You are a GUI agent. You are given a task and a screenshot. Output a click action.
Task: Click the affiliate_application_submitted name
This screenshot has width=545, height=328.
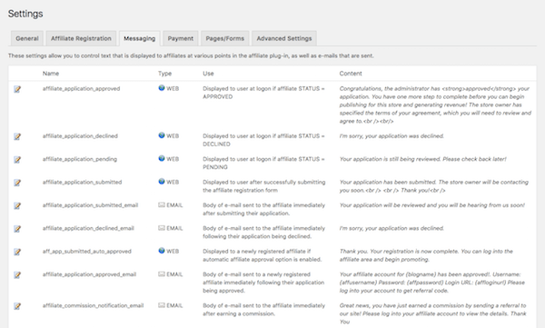click(83, 182)
